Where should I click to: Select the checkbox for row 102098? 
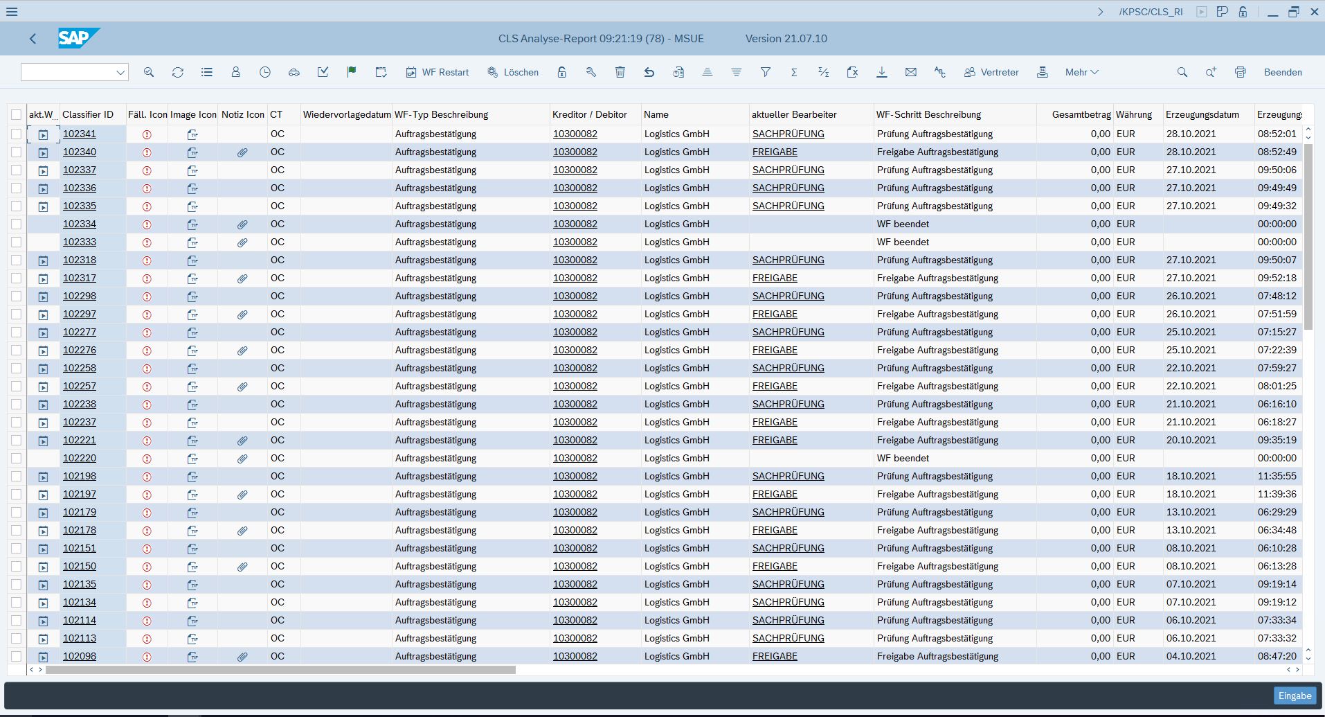point(16,656)
